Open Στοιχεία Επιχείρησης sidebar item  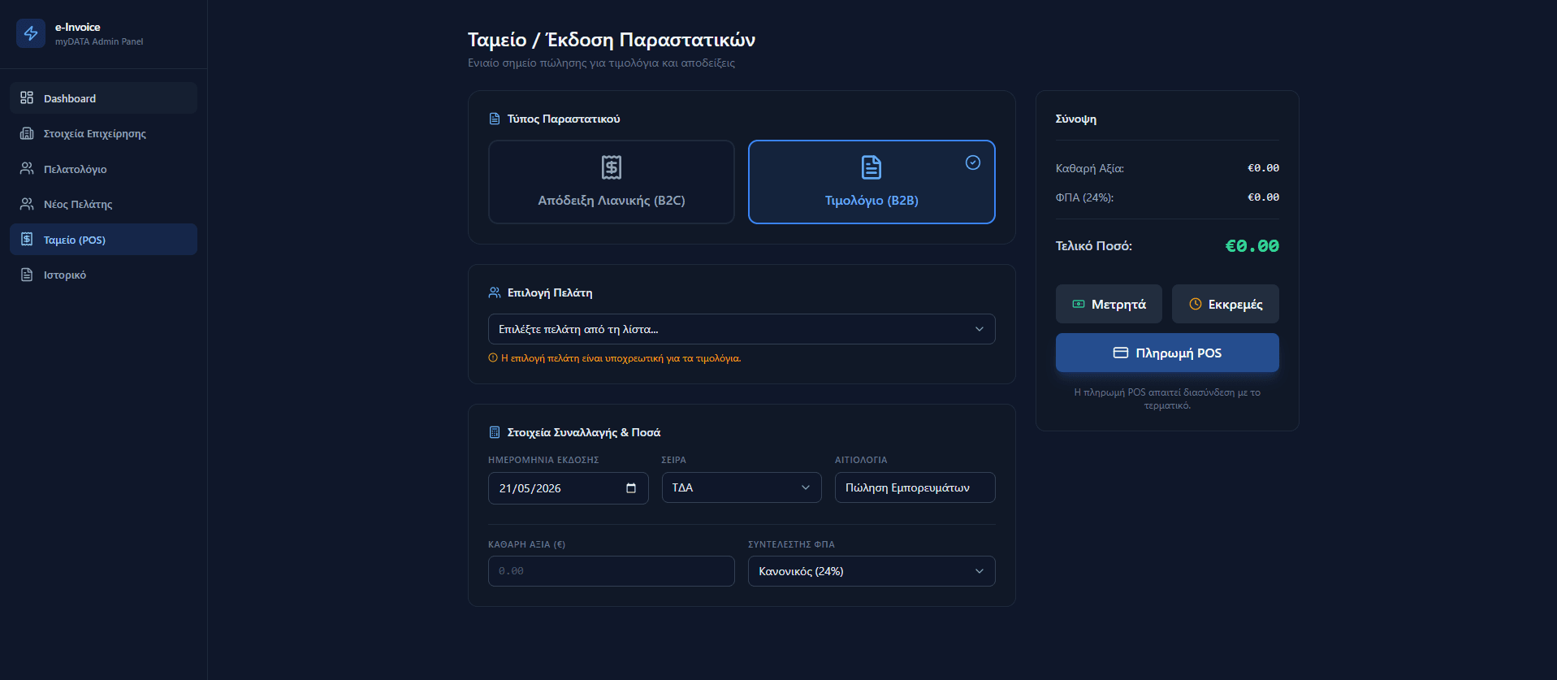pyautogui.click(x=103, y=133)
